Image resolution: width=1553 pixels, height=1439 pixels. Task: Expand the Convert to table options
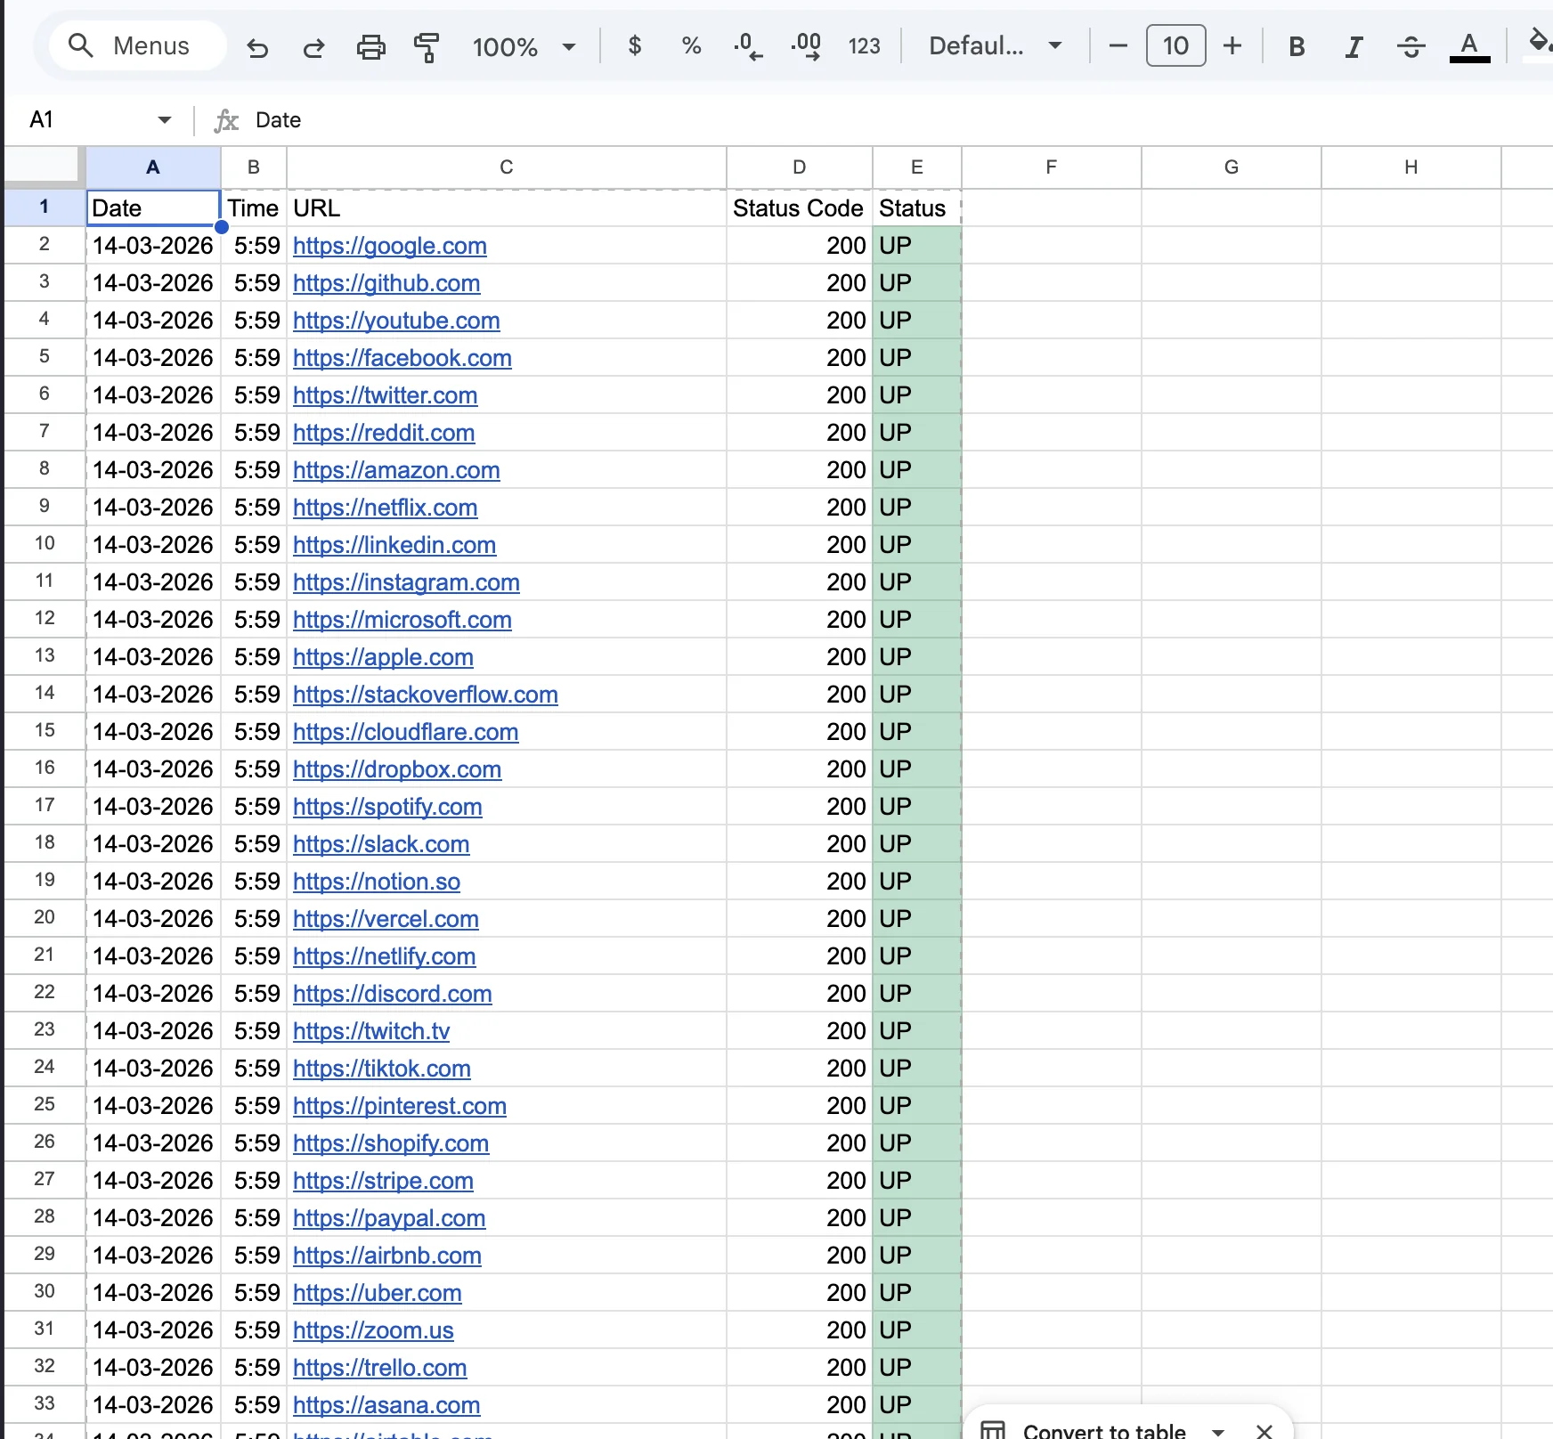1218,1428
